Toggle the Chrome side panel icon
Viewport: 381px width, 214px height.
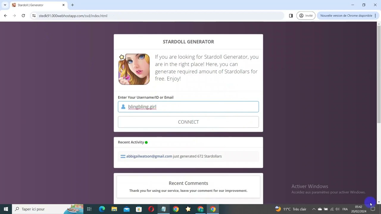(291, 16)
